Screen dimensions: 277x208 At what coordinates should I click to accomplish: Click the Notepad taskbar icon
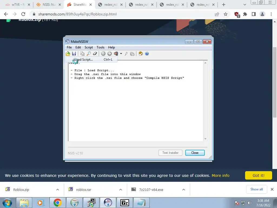pos(141,203)
